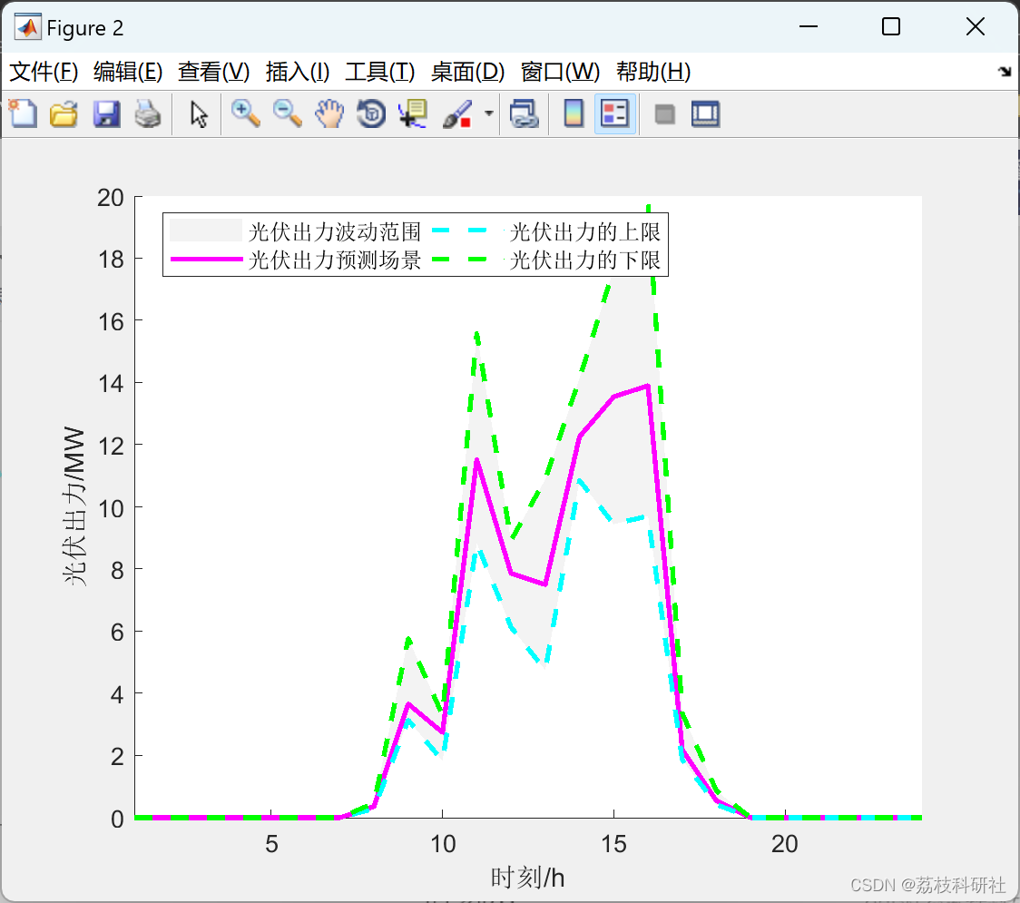This screenshot has width=1020, height=903.
Task: Click the New Figure icon
Action: (22, 113)
